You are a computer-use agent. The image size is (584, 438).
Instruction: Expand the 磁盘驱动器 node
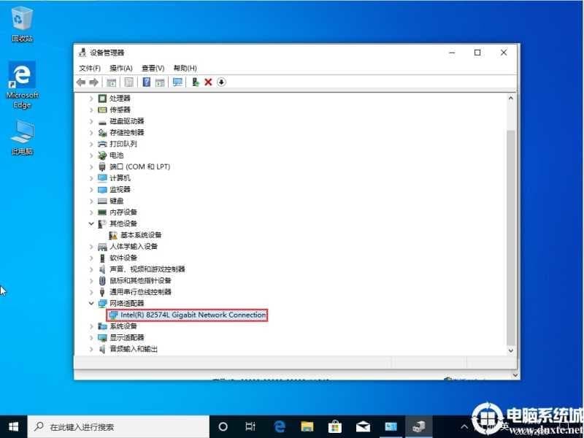click(91, 121)
